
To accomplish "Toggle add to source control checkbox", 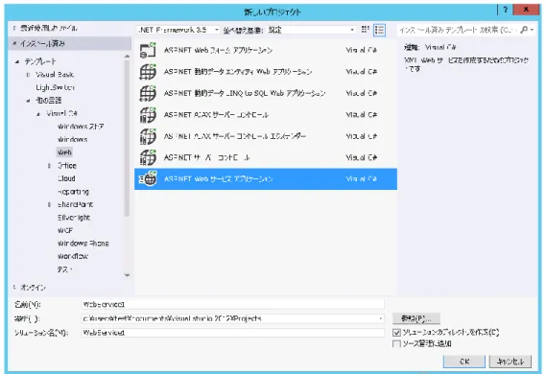I will [396, 344].
